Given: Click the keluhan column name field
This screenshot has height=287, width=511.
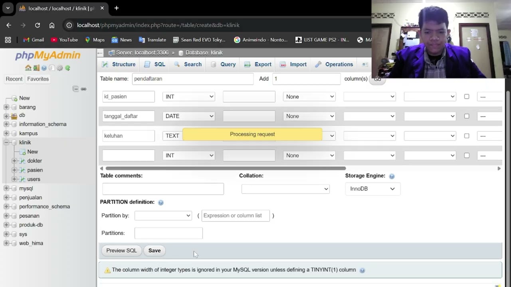Looking at the screenshot, I should point(129,136).
